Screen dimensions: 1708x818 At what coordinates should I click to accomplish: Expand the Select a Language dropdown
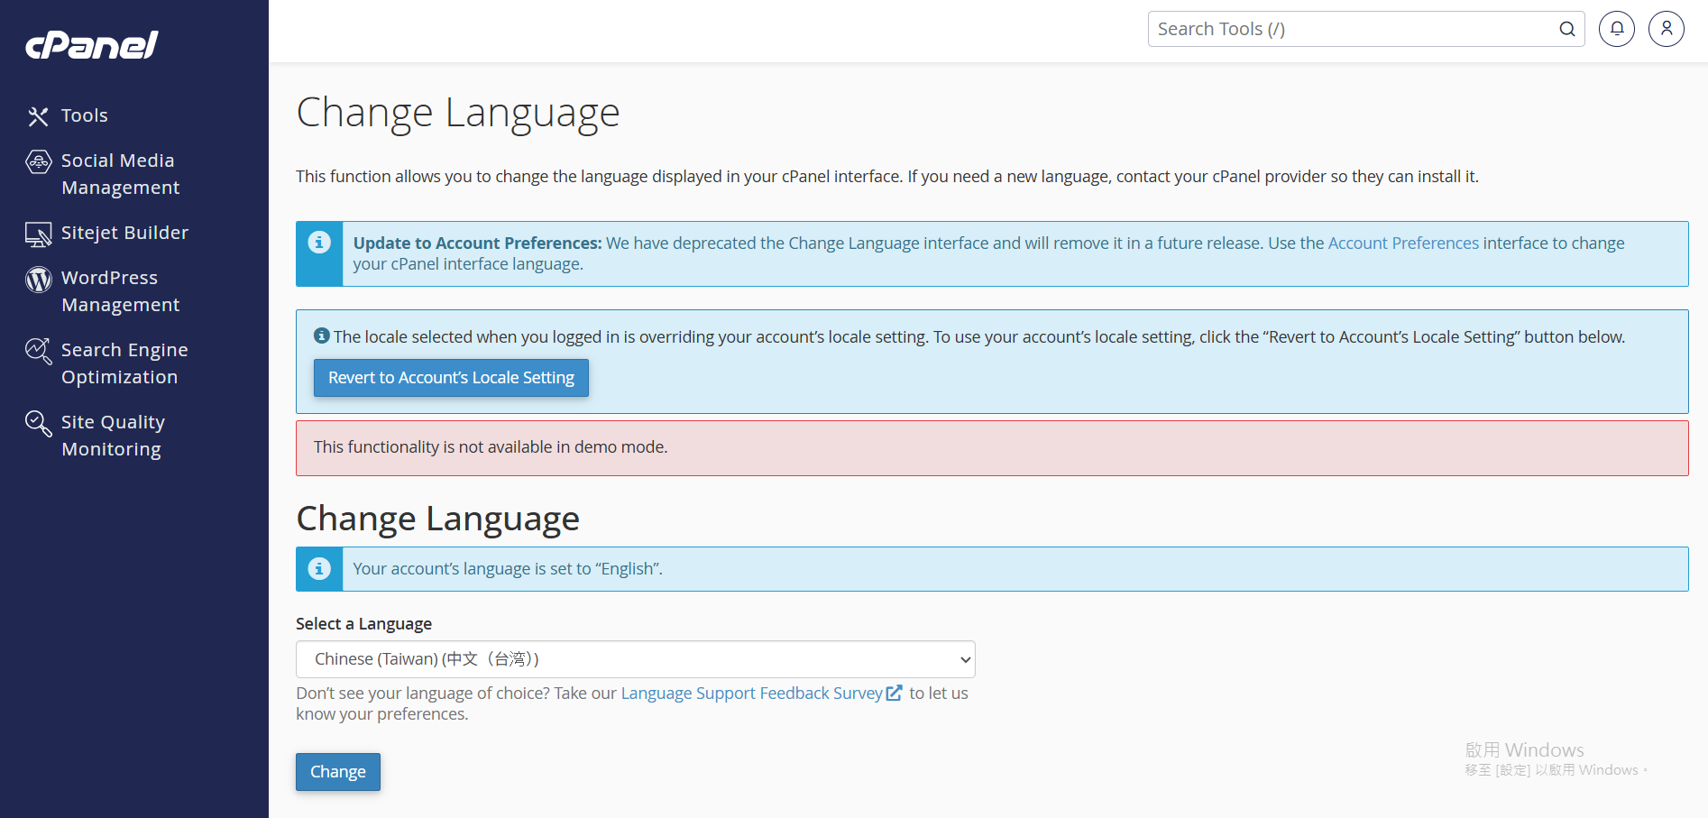click(635, 659)
